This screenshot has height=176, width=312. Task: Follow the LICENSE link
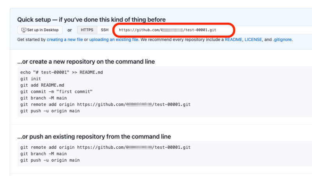coord(253,39)
